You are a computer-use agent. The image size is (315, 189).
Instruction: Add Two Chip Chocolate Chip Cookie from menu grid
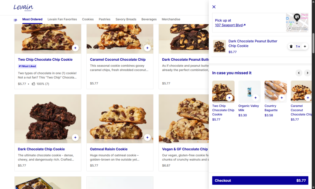pos(75,48)
